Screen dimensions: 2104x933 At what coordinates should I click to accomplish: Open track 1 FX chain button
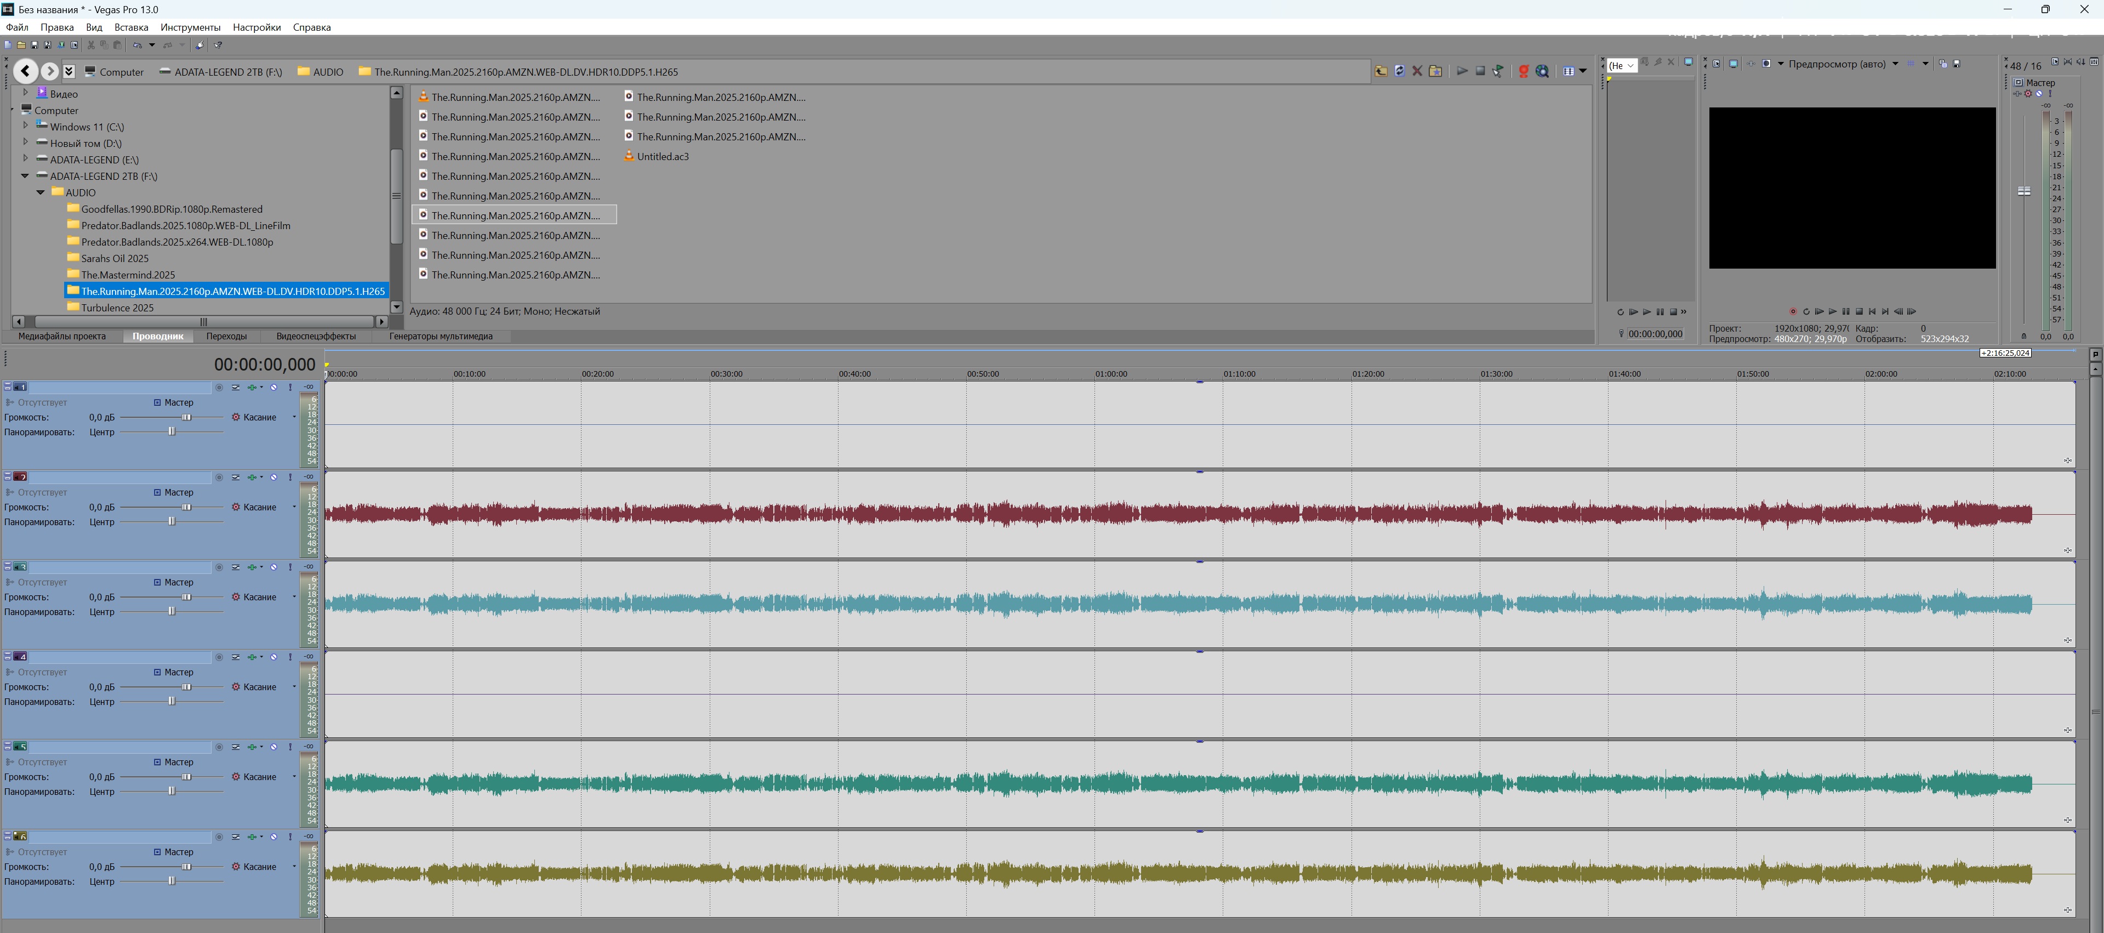252,387
